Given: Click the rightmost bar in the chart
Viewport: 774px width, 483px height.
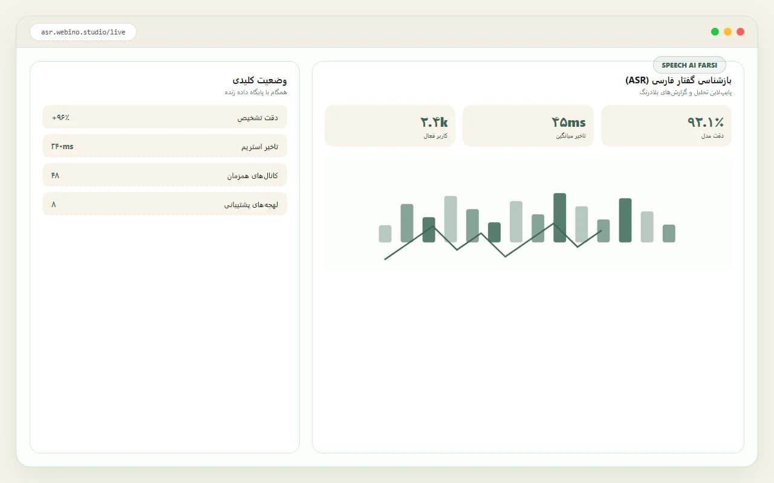Looking at the screenshot, I should [x=669, y=234].
